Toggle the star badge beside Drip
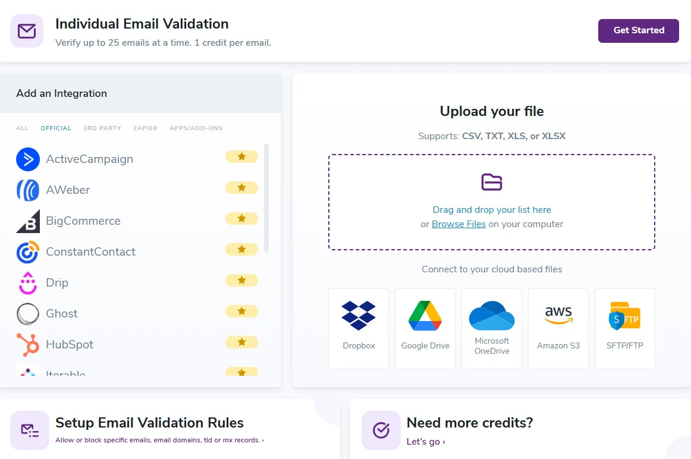This screenshot has width=691, height=459. coord(241,280)
